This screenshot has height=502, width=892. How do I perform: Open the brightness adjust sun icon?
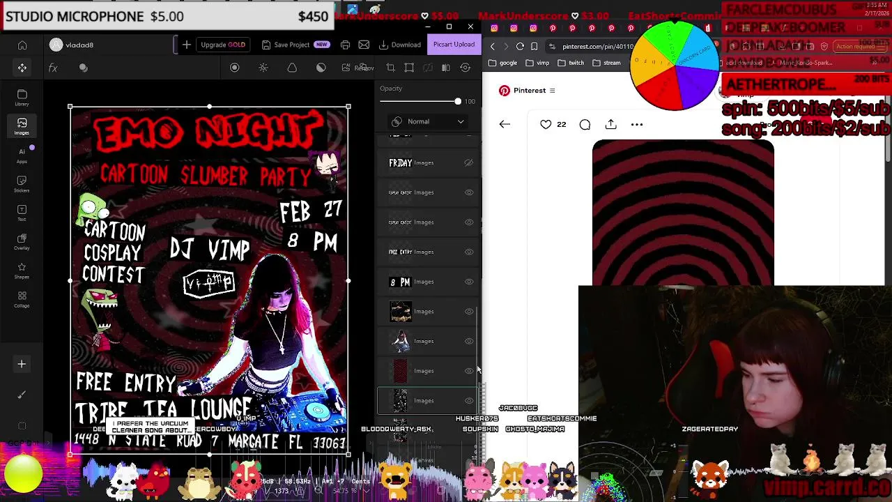pos(263,68)
